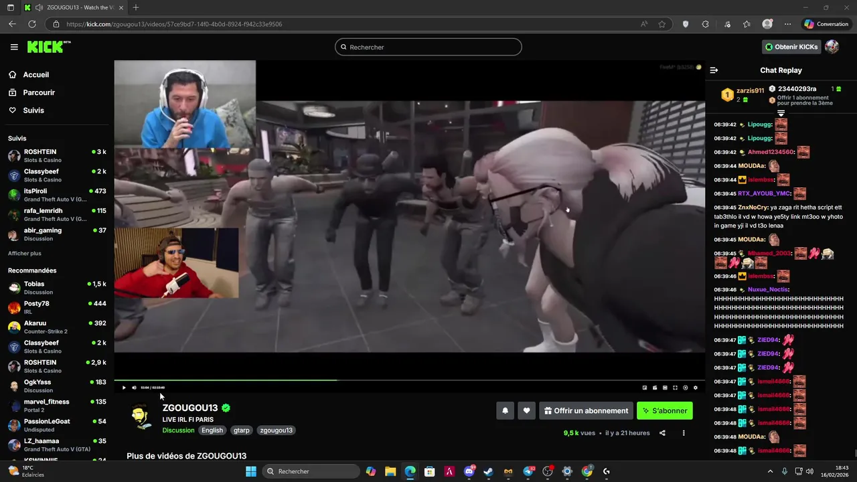Open abir_gaming channel in sidebar
Viewport: 857px width, 482px height.
tap(57, 234)
